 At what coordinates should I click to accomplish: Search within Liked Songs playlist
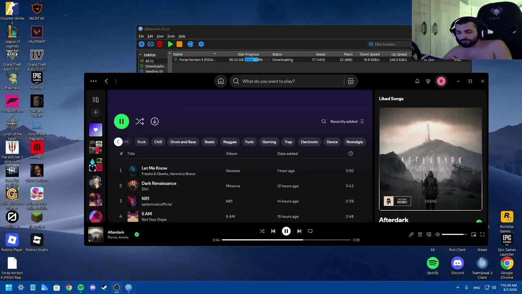pos(323,121)
